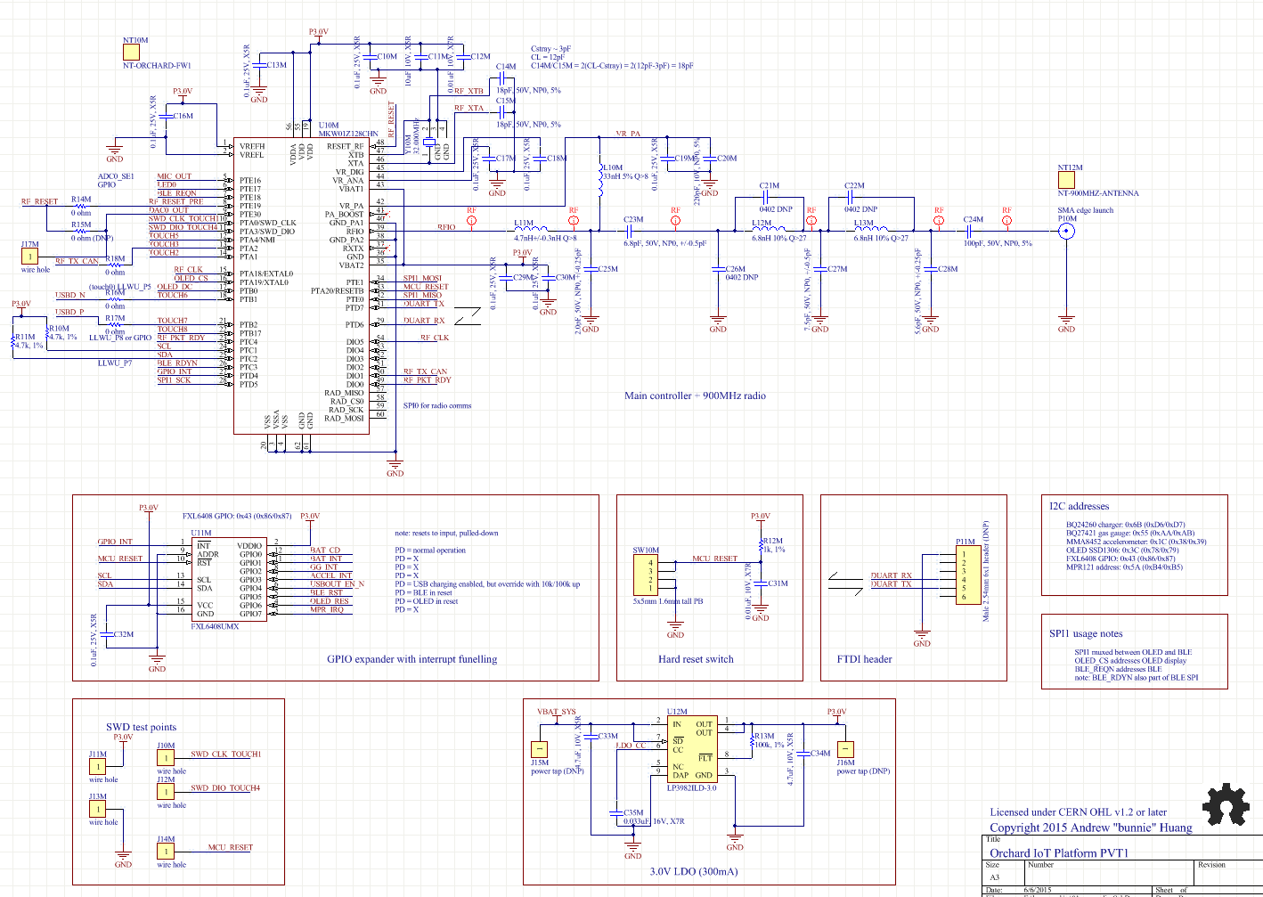Click the Copyright 2015 Andrew "bunnie" Huang line

click(1091, 828)
